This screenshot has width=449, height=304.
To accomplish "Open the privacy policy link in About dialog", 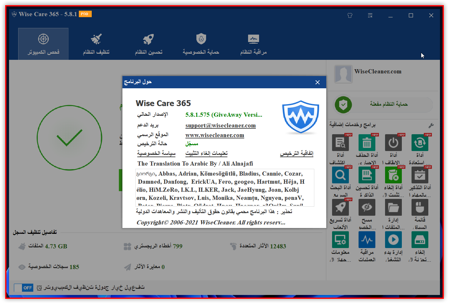I will pyautogui.click(x=156, y=153).
